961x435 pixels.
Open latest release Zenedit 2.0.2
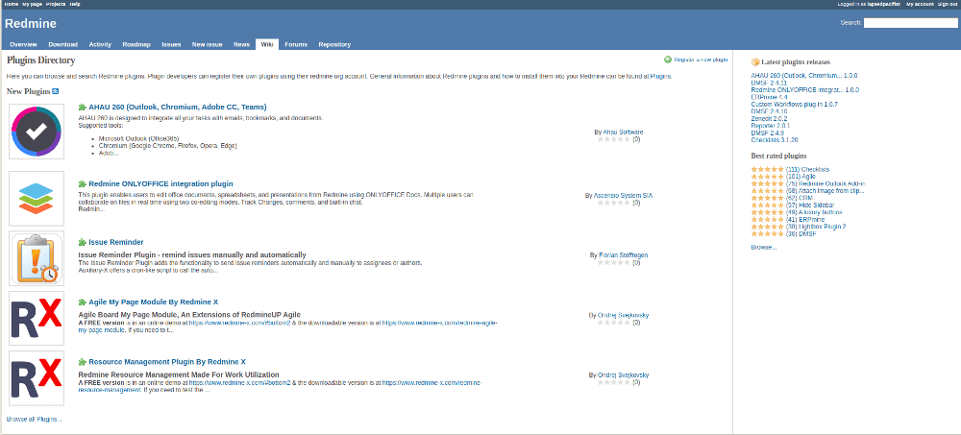[769, 118]
